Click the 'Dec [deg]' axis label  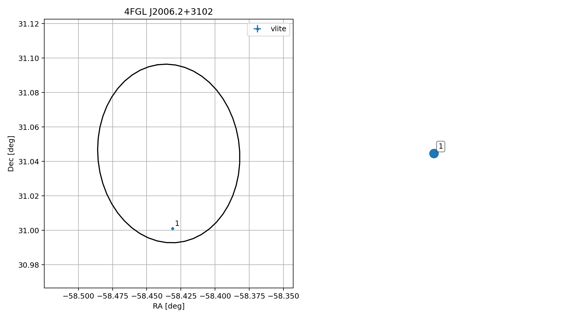pyautogui.click(x=11, y=154)
